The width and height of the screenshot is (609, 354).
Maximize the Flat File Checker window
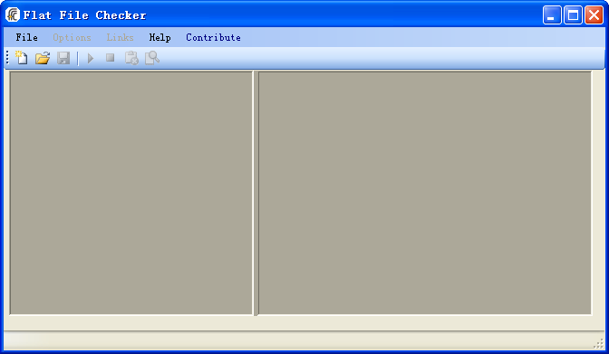573,15
